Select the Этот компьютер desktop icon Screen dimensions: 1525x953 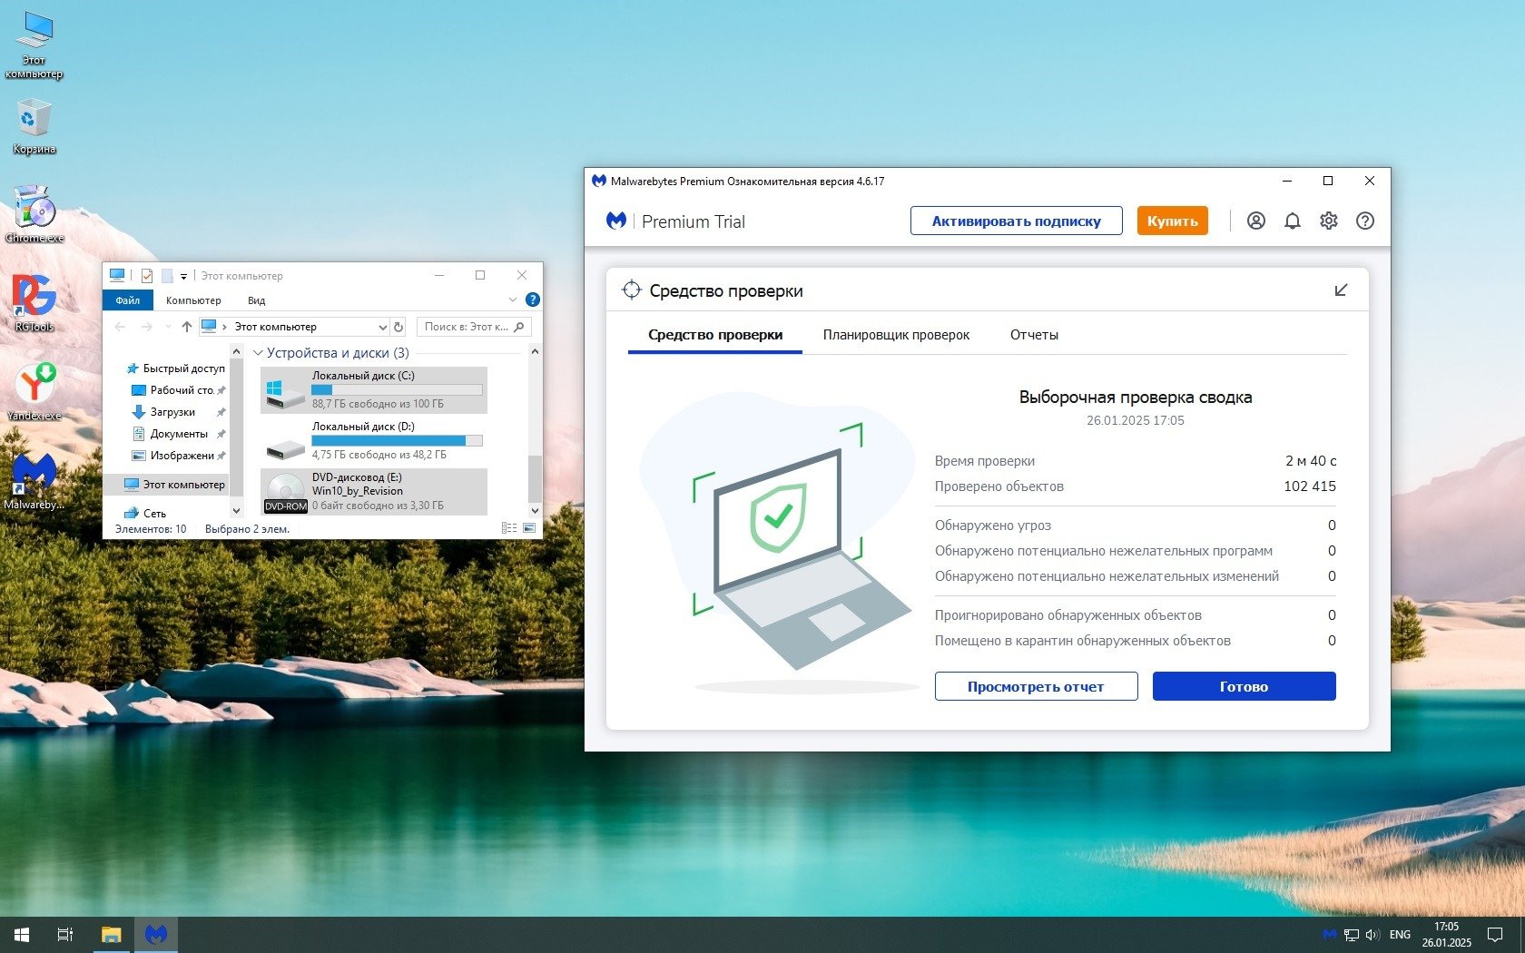(34, 45)
